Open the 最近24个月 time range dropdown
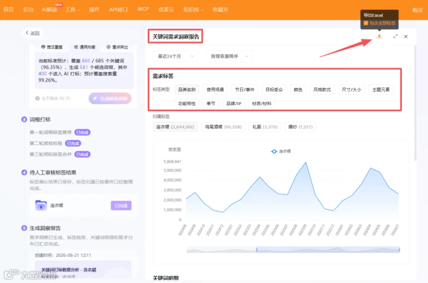Screen dimensions: 428x283 coord(175,56)
